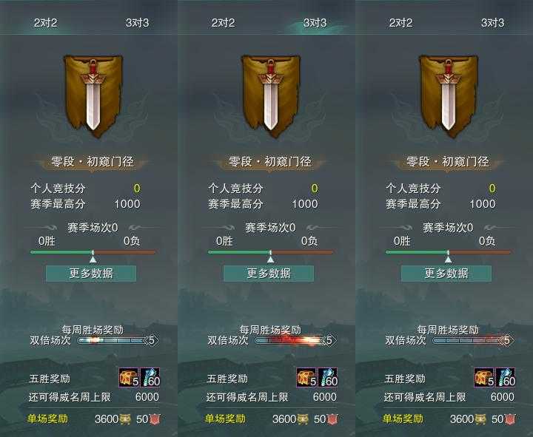Select treasure chest reward icon in middle panel
Image resolution: width=533 pixels, height=437 pixels.
pyautogui.click(x=306, y=377)
